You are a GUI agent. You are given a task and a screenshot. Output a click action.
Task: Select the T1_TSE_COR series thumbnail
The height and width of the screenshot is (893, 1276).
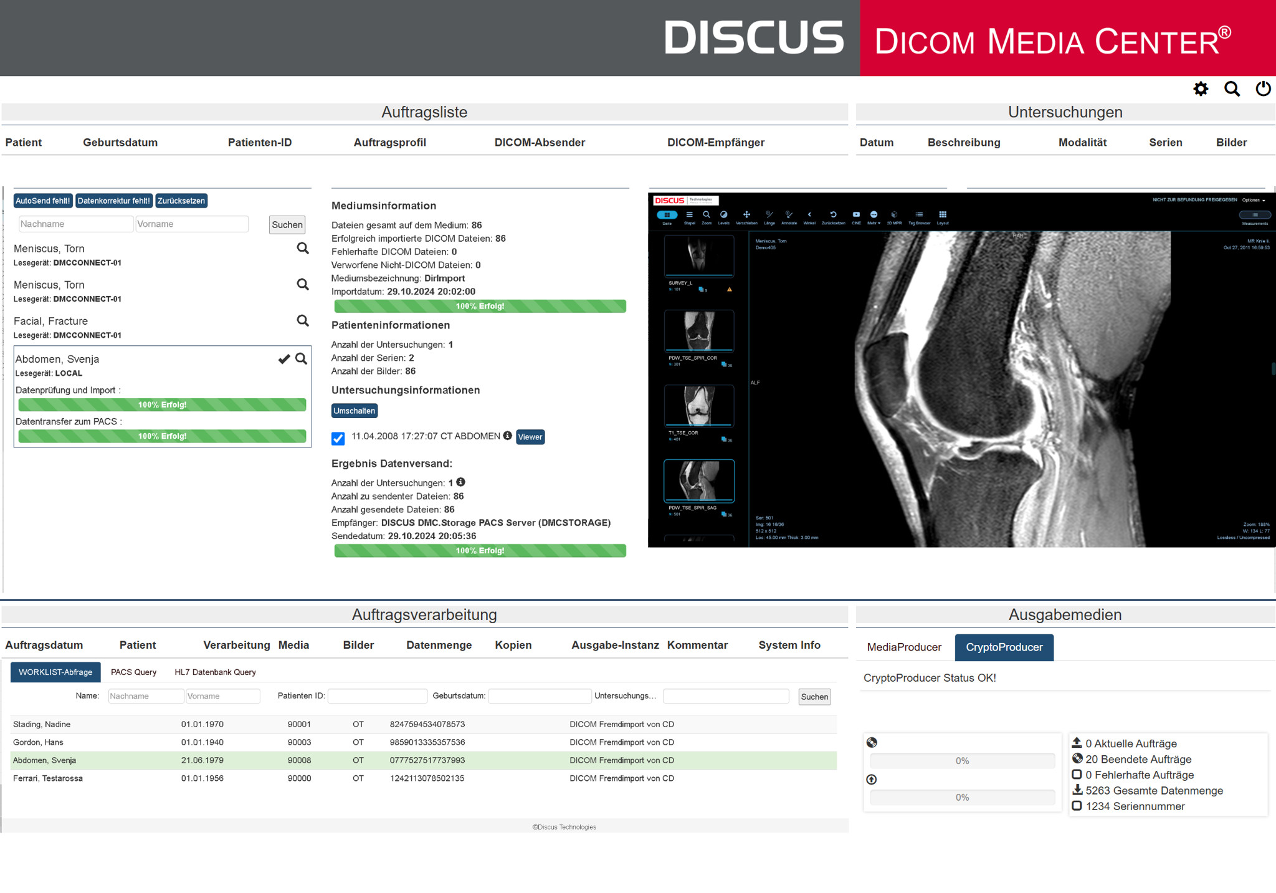click(x=699, y=405)
